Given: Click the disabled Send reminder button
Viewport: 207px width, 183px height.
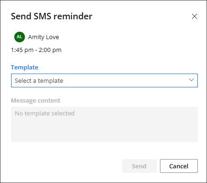Looking at the screenshot, I should click(x=139, y=166).
